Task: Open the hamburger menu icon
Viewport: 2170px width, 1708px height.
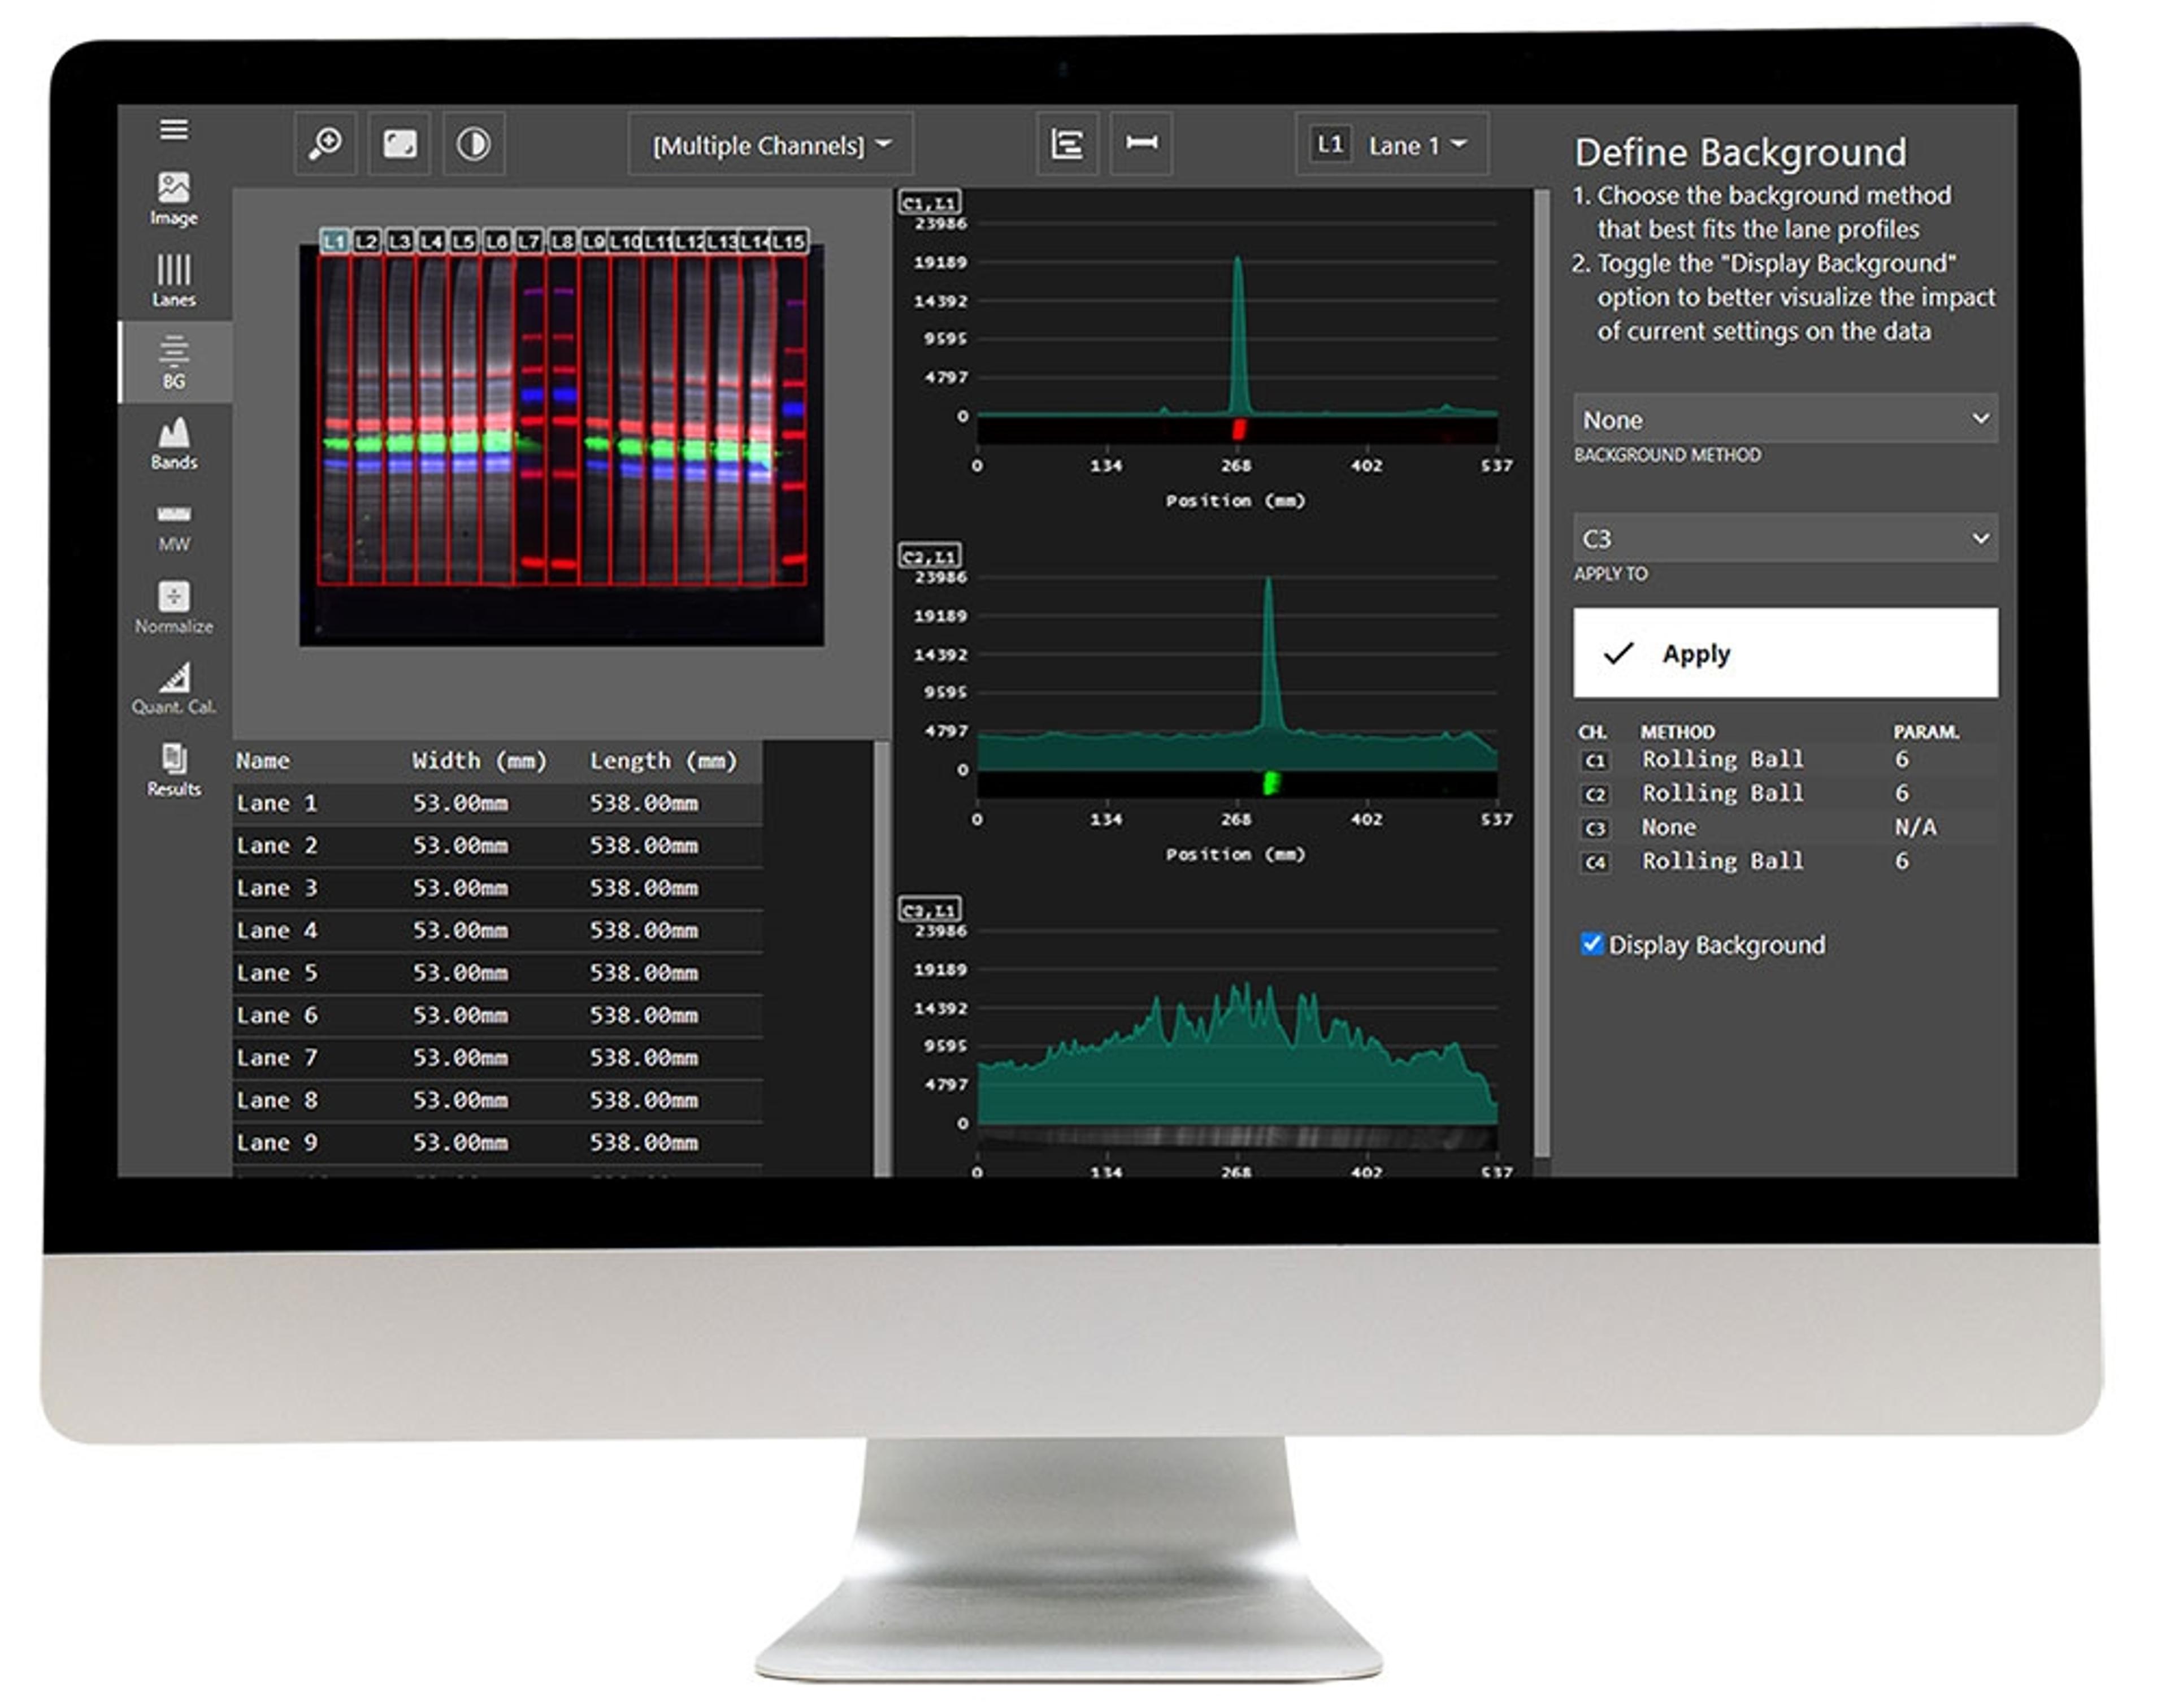Action: pyautogui.click(x=174, y=130)
